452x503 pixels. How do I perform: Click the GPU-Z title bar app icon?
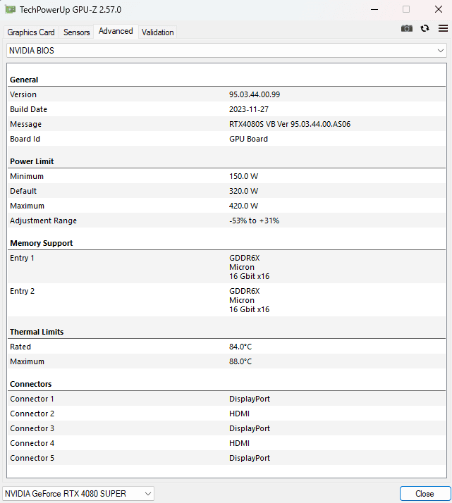(11, 10)
